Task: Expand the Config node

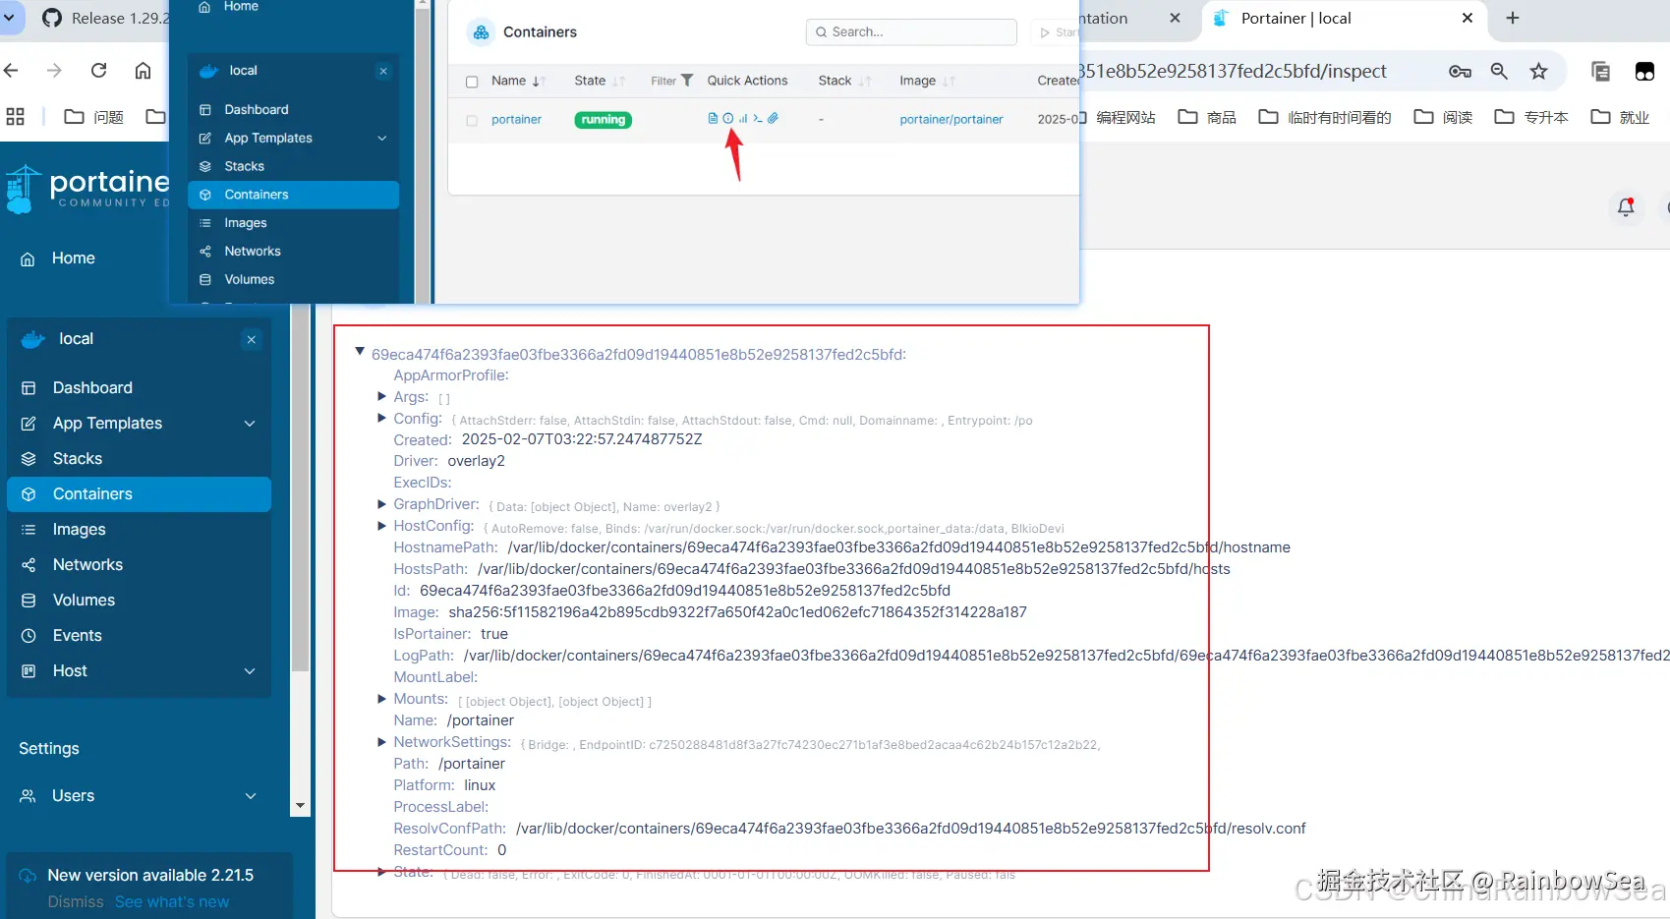Action: [x=381, y=418]
